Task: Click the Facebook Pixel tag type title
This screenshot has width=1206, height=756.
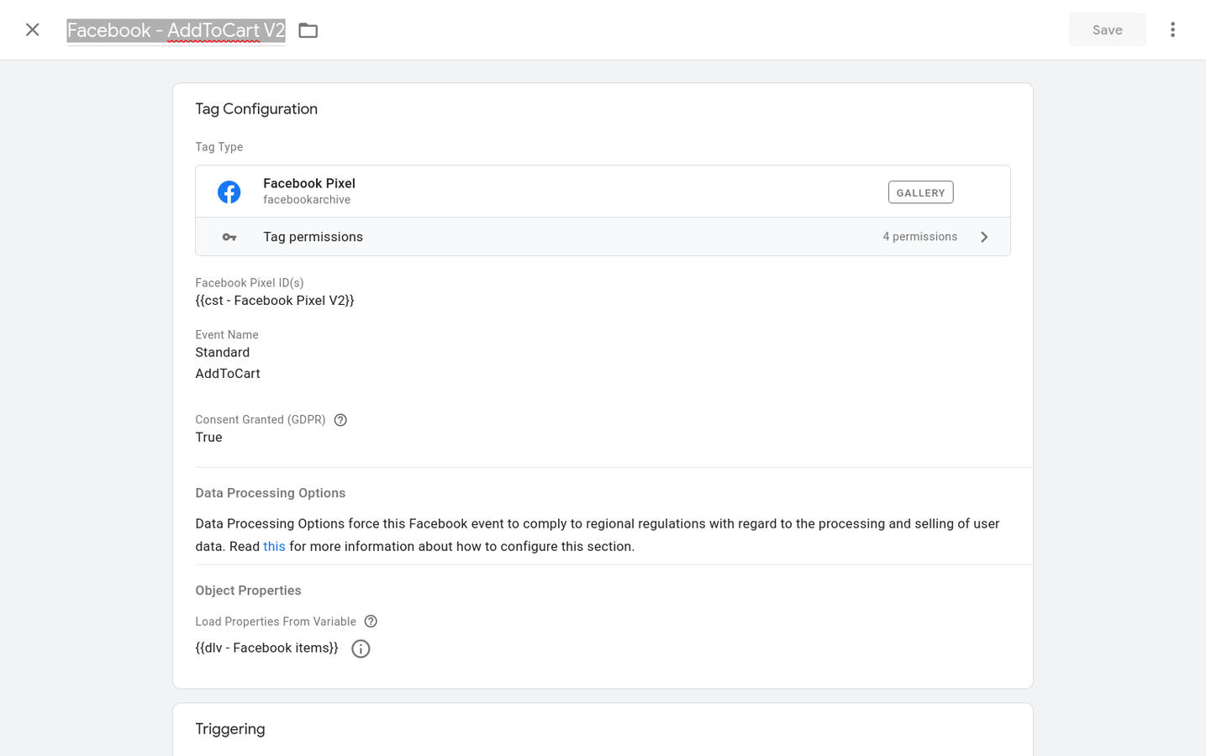Action: (x=309, y=183)
